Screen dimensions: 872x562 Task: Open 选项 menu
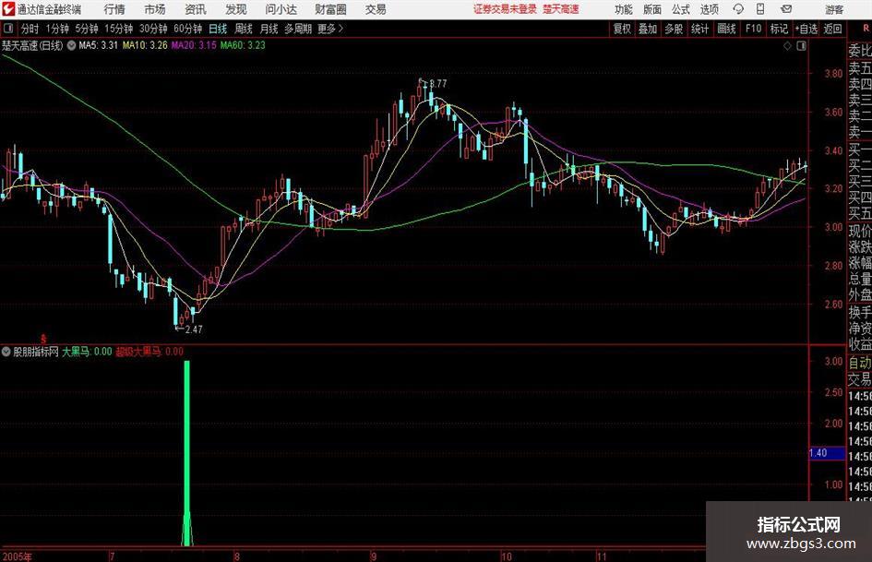point(709,9)
